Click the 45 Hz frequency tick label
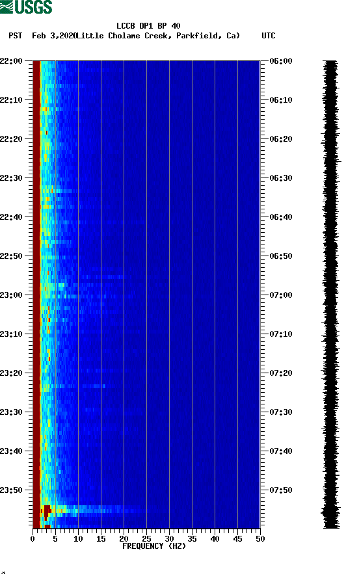 pos(237,539)
